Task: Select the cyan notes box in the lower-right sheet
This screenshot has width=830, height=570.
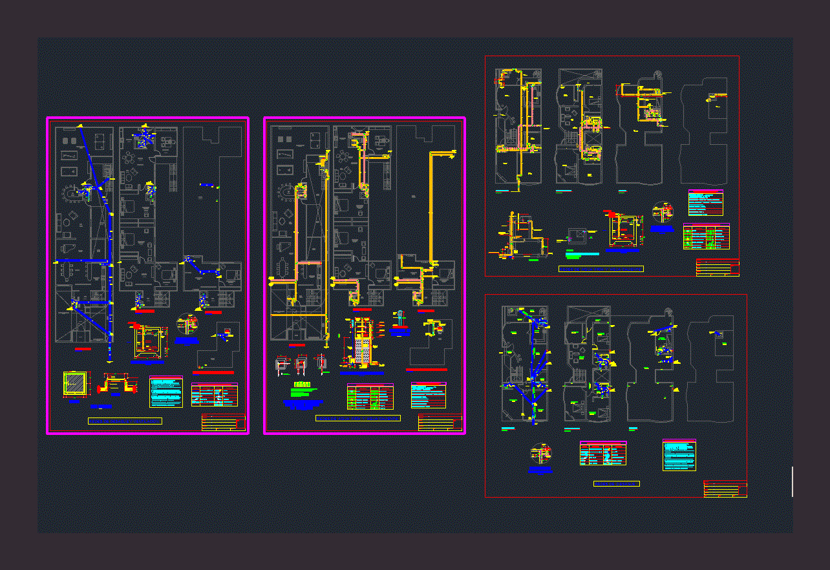Action: click(x=679, y=456)
